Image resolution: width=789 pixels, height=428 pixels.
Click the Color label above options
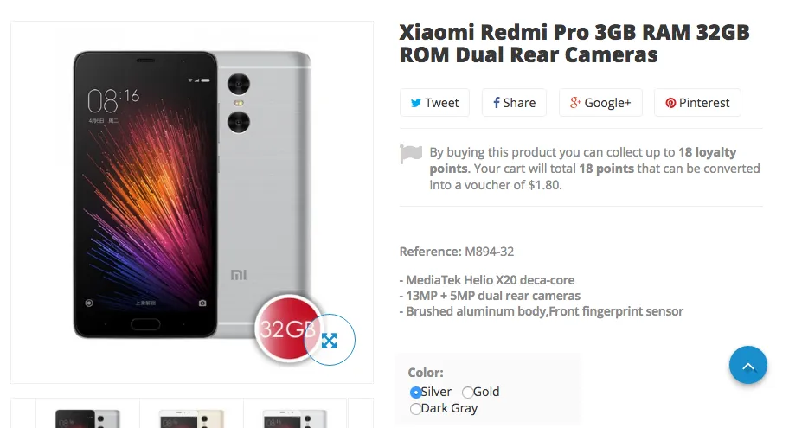(426, 373)
